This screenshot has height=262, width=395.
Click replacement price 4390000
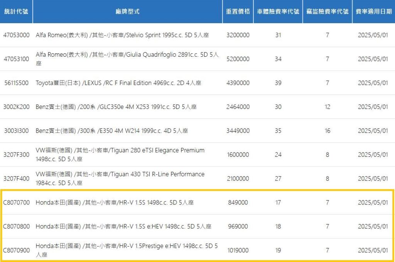pyautogui.click(x=238, y=83)
